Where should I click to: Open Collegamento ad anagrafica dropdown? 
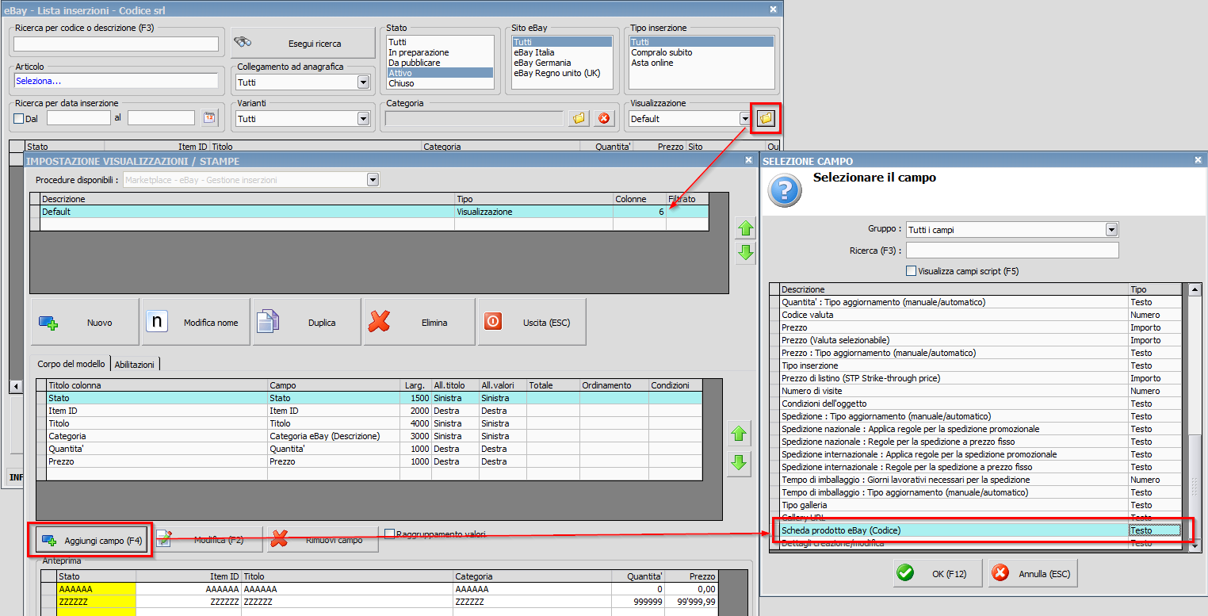pyautogui.click(x=363, y=82)
